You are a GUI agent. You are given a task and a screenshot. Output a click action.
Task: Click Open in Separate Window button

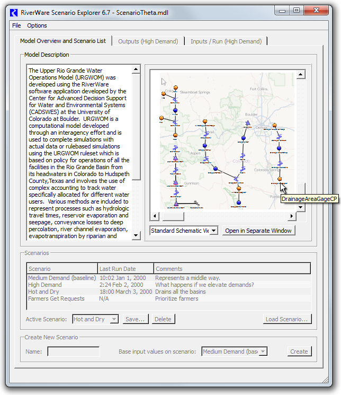click(258, 231)
